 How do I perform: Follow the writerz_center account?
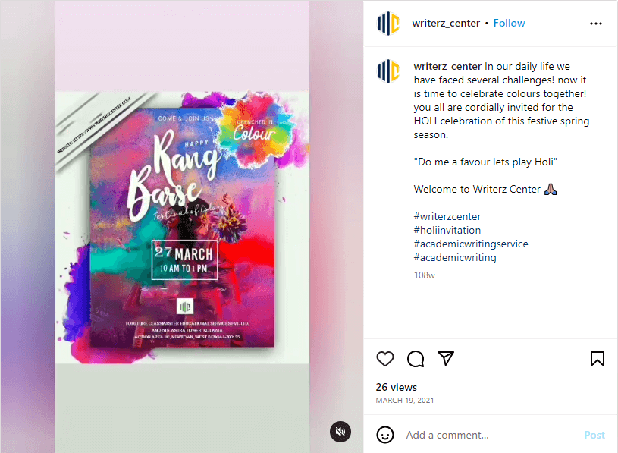509,24
